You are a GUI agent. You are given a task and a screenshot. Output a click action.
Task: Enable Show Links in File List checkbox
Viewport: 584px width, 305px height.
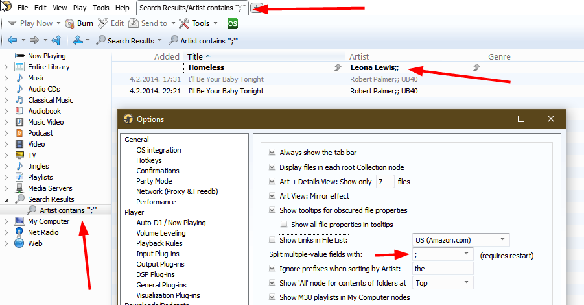click(x=272, y=240)
